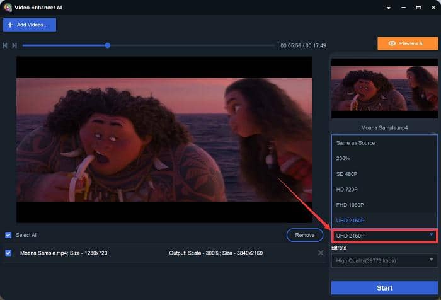Click the Add Videos button
Viewport: 441px width, 300px height.
pos(30,25)
